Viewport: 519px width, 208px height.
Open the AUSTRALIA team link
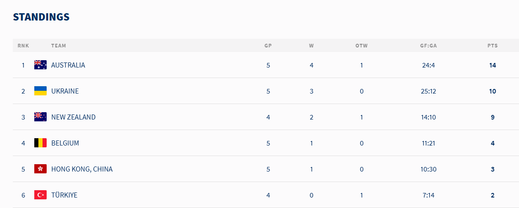68,65
